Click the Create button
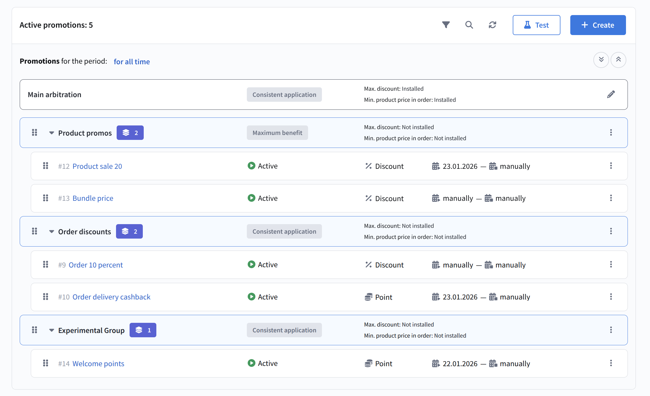The height and width of the screenshot is (396, 650). (598, 25)
